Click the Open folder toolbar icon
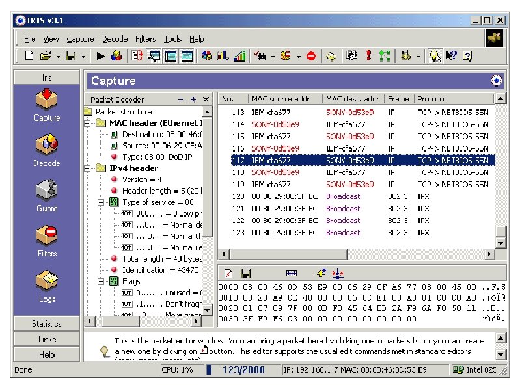The width and height of the screenshot is (520, 389). click(46, 56)
